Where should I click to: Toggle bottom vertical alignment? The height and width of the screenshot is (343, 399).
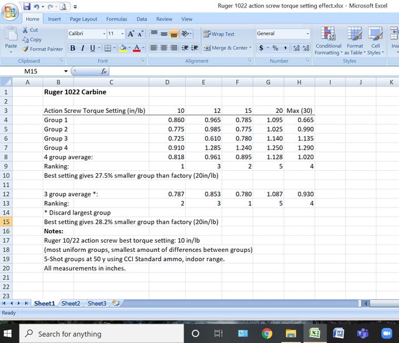pyautogui.click(x=174, y=34)
